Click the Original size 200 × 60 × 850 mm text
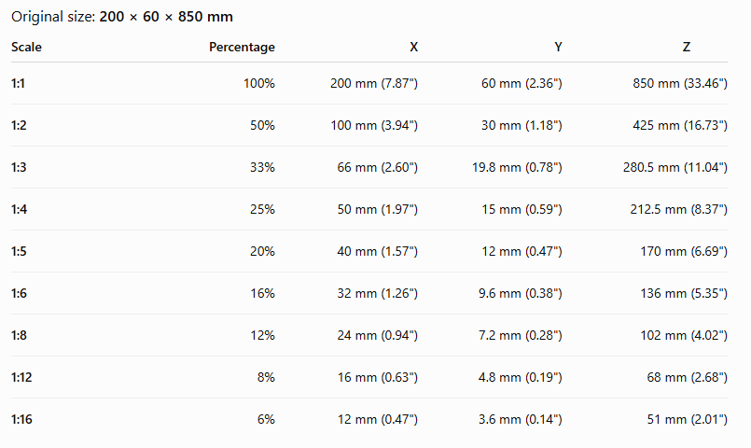Image resolution: width=751 pixels, height=448 pixels. coord(122,17)
